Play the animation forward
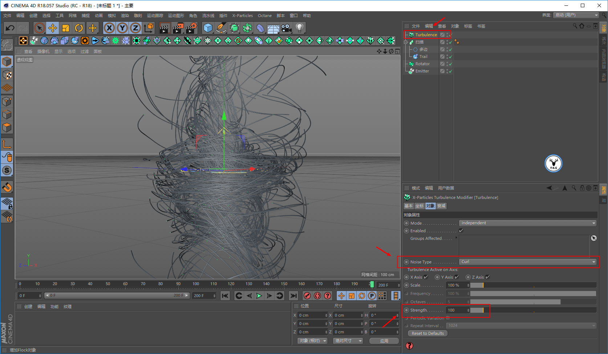 coord(259,296)
